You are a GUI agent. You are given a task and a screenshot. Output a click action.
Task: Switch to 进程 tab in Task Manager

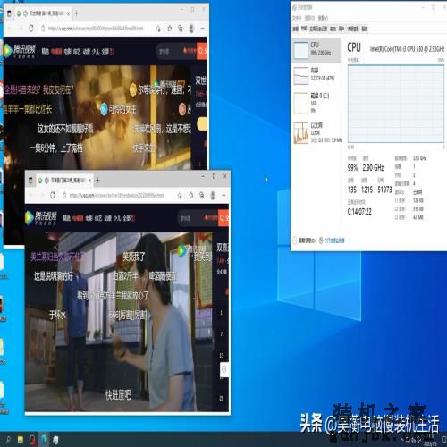(x=295, y=29)
